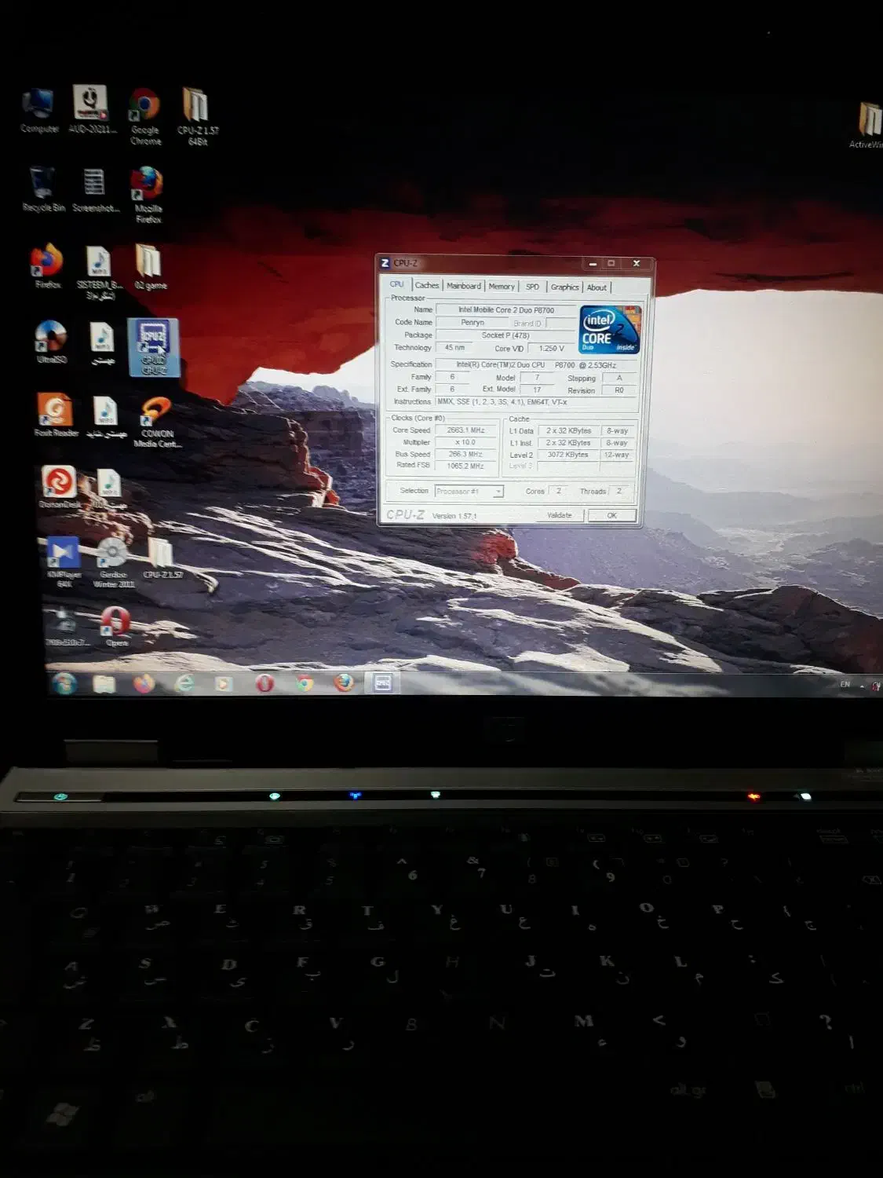Open the UltraISO desktop shortcut

pos(51,338)
